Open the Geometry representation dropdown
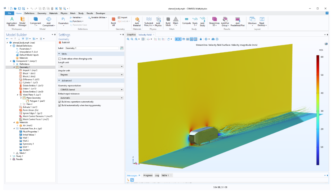The height and width of the screenshot is (191, 332). point(91,90)
